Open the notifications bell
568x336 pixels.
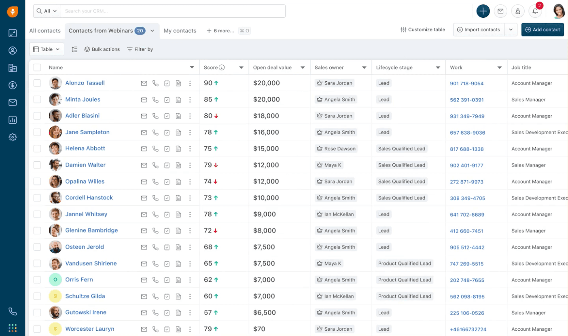point(535,11)
